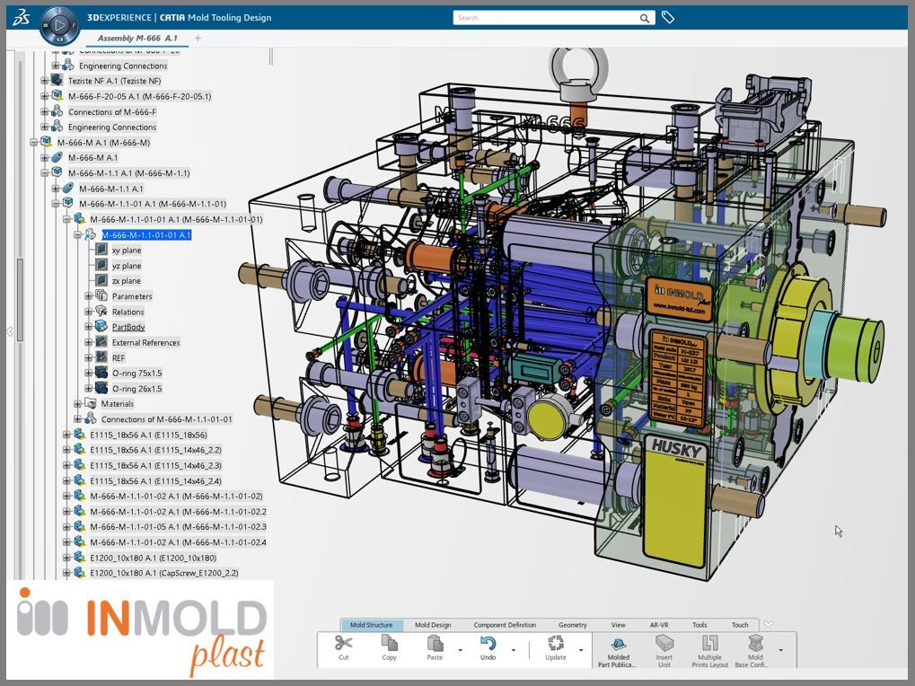Screen dimensions: 915x686
Task: Select the xy plane tree item
Action: point(126,251)
